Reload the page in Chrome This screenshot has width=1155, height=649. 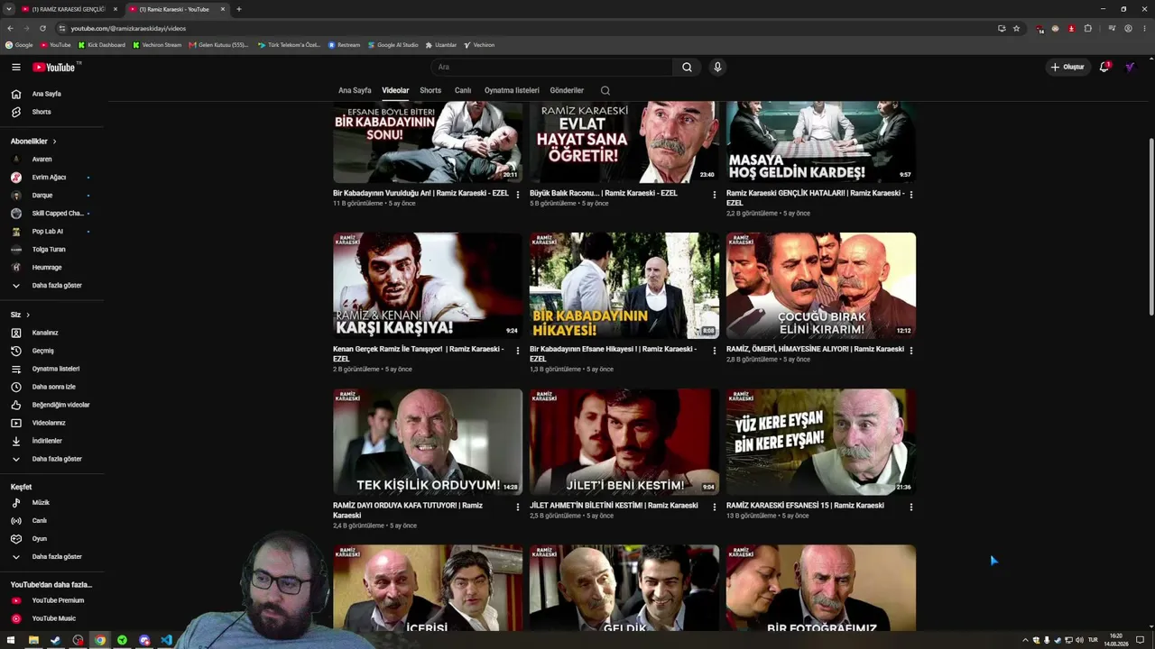42,28
